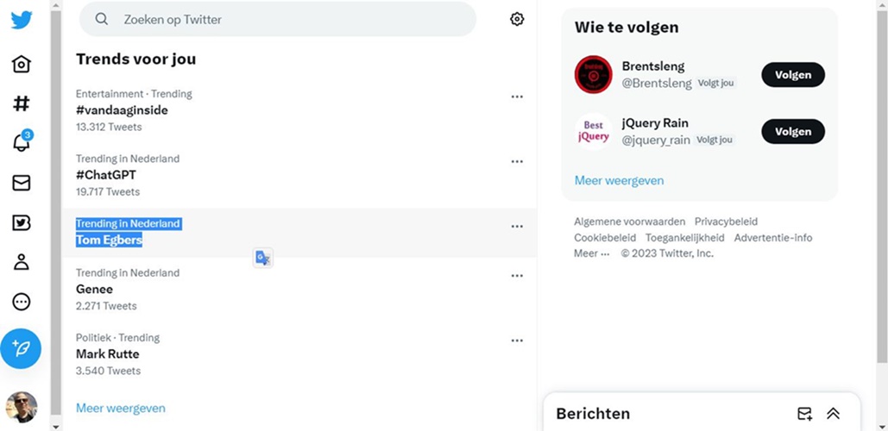Start a new message in Berichten panel
This screenshot has height=431, width=888.
coord(804,414)
